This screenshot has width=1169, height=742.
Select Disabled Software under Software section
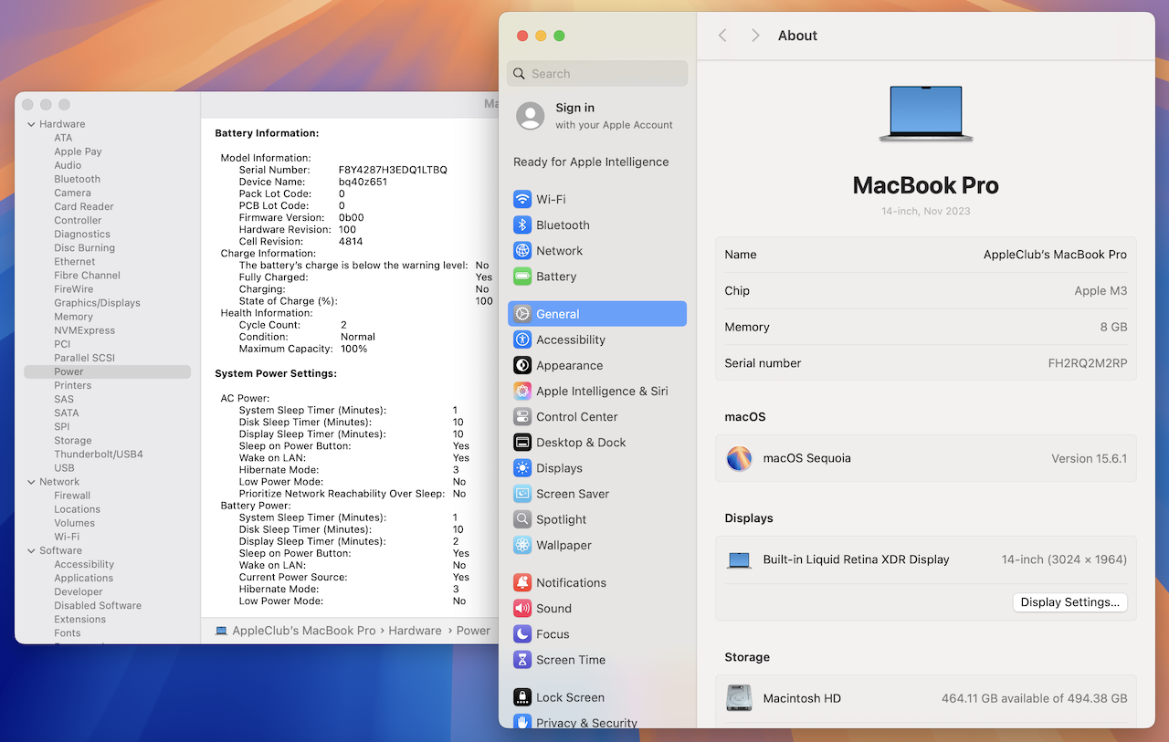click(98, 605)
